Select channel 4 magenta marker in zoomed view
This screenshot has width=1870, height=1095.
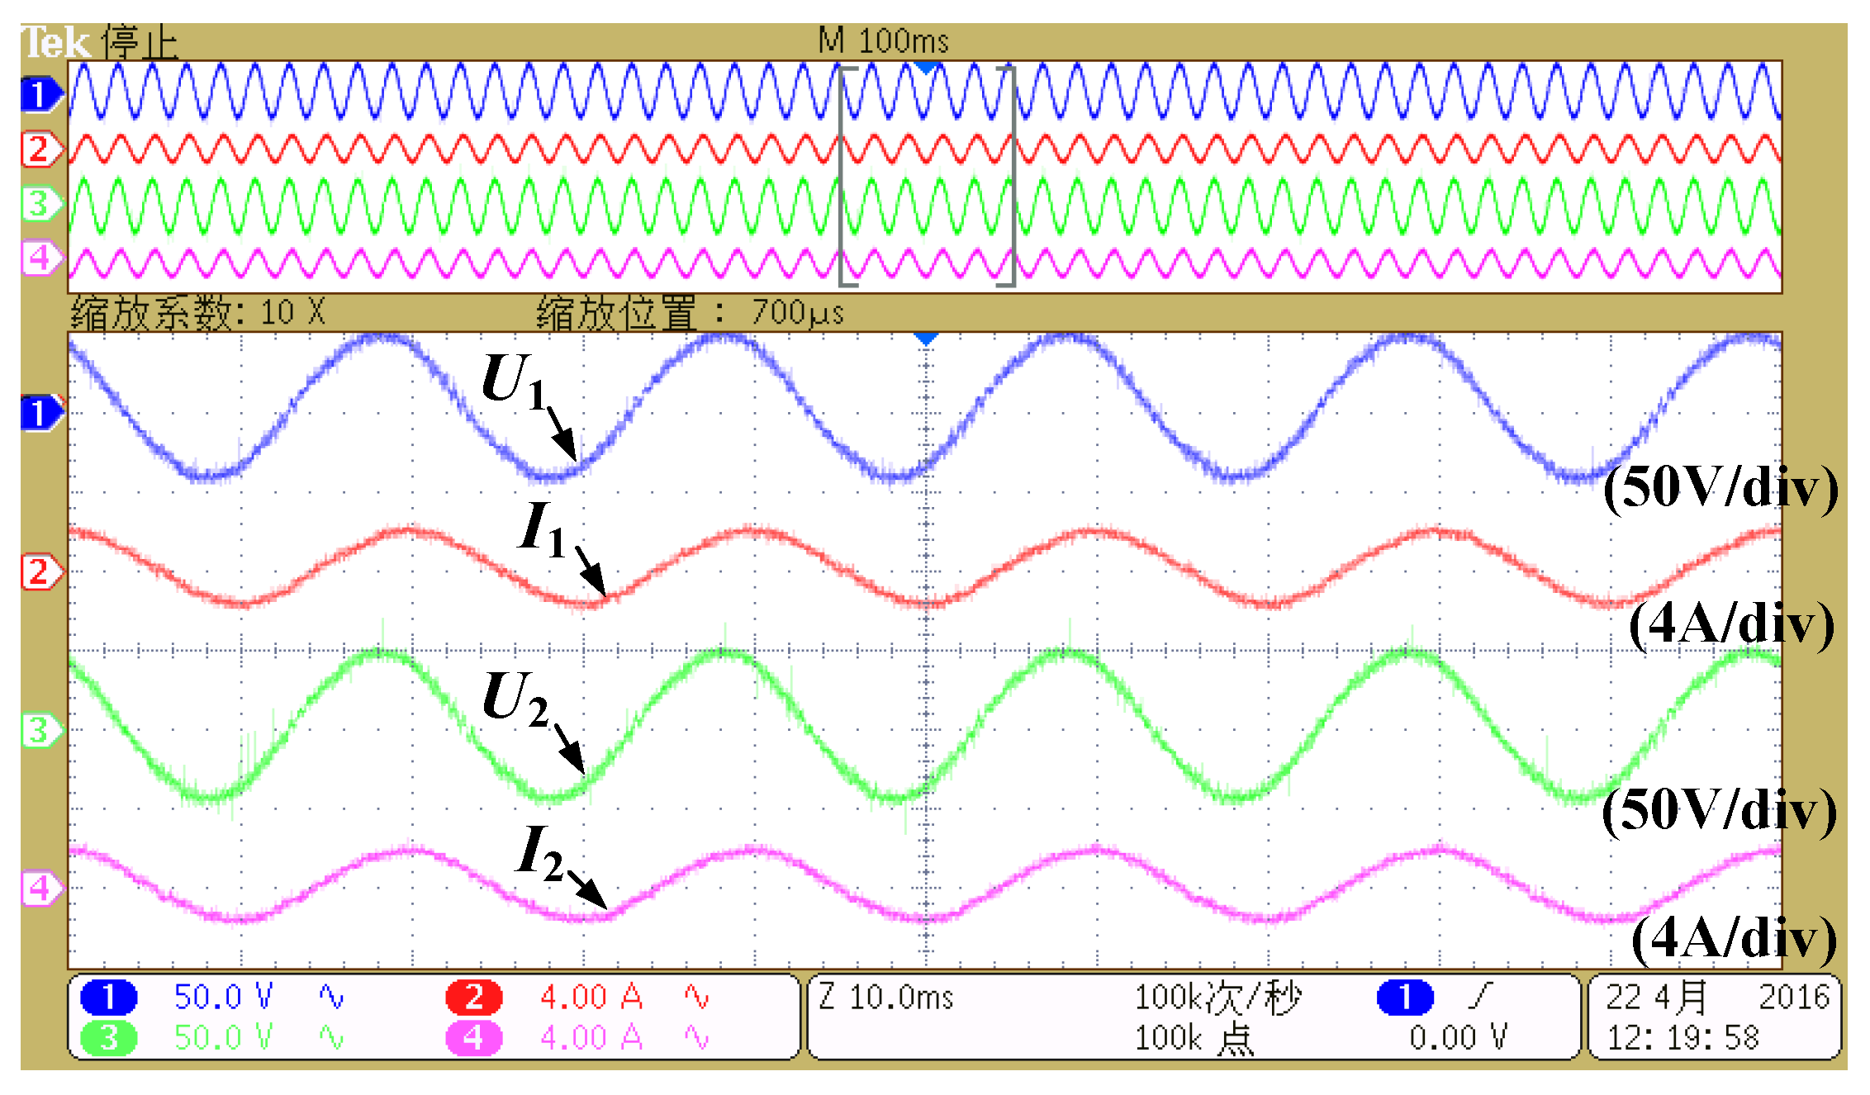coord(40,889)
